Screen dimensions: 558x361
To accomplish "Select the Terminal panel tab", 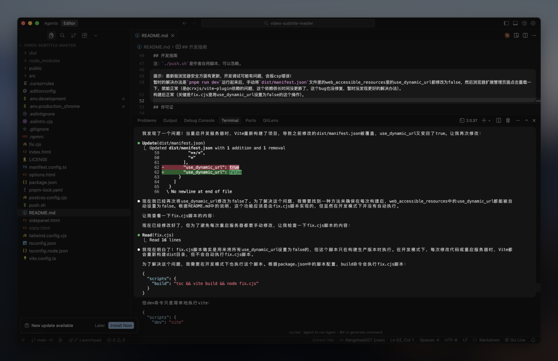I will pos(230,120).
